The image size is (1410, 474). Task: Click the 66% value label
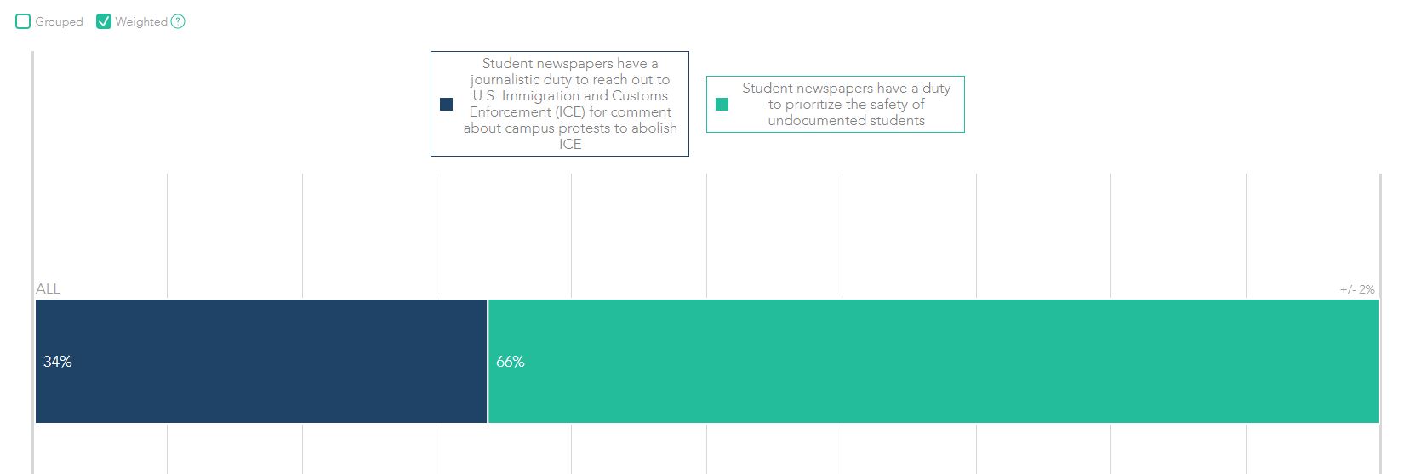pos(511,362)
